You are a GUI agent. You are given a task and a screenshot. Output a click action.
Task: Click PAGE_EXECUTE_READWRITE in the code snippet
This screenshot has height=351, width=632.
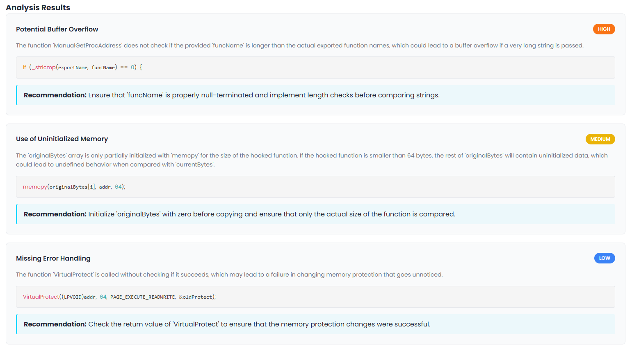click(x=143, y=297)
